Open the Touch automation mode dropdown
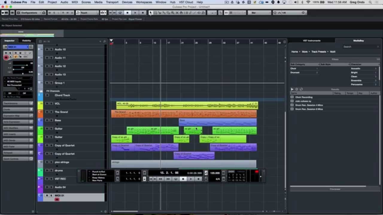This screenshot has width=383, height=215. pyautogui.click(x=87, y=13)
